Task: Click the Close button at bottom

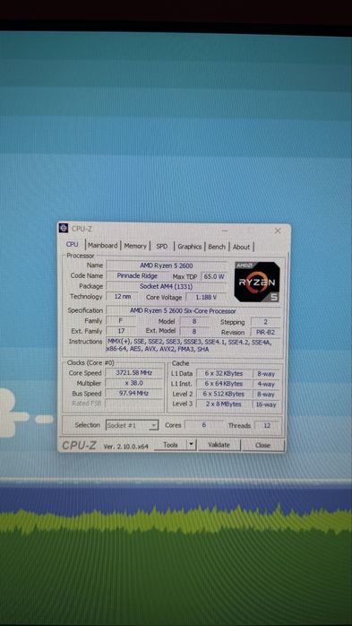Action: pos(262,445)
